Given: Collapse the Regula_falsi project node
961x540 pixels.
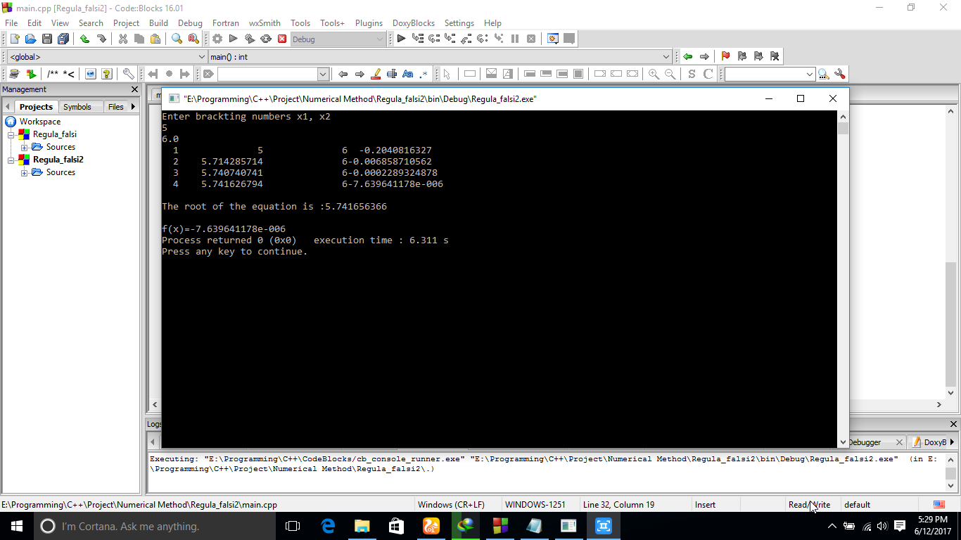Looking at the screenshot, I should (x=11, y=134).
